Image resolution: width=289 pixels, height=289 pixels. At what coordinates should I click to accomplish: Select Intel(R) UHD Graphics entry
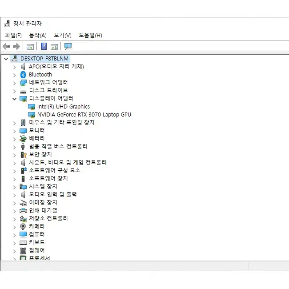click(x=64, y=107)
